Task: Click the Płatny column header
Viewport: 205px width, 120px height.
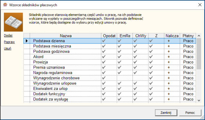Action: click(x=188, y=35)
